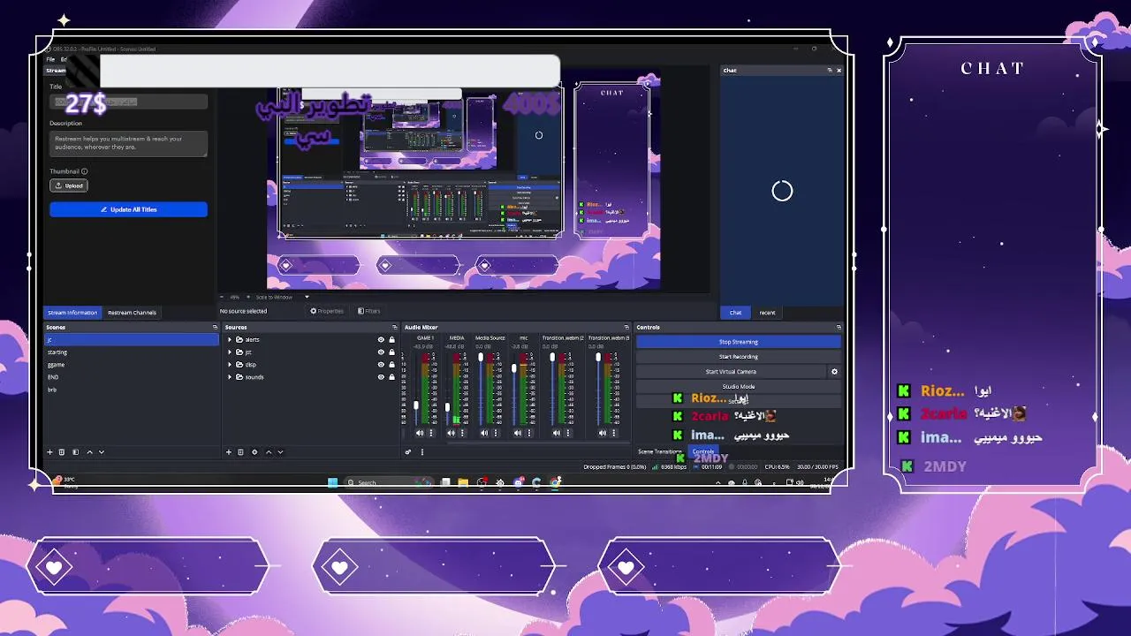Open source Properties button above the docks
Viewport: 1131px width, 636px height.
327,311
